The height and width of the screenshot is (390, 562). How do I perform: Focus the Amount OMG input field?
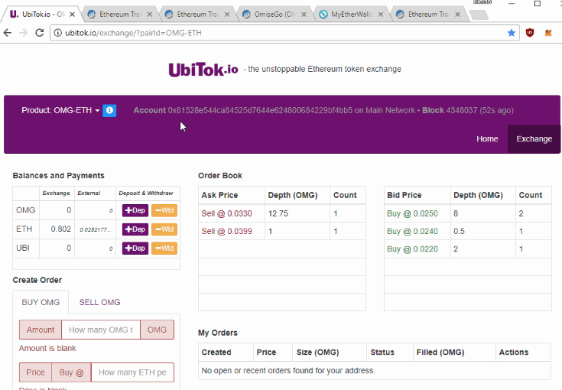pyautogui.click(x=101, y=330)
